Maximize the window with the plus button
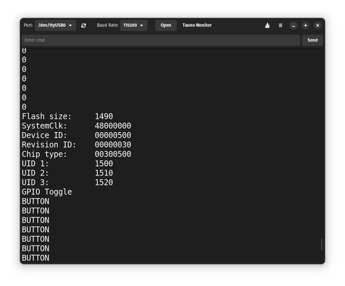345x286 pixels. [x=305, y=25]
